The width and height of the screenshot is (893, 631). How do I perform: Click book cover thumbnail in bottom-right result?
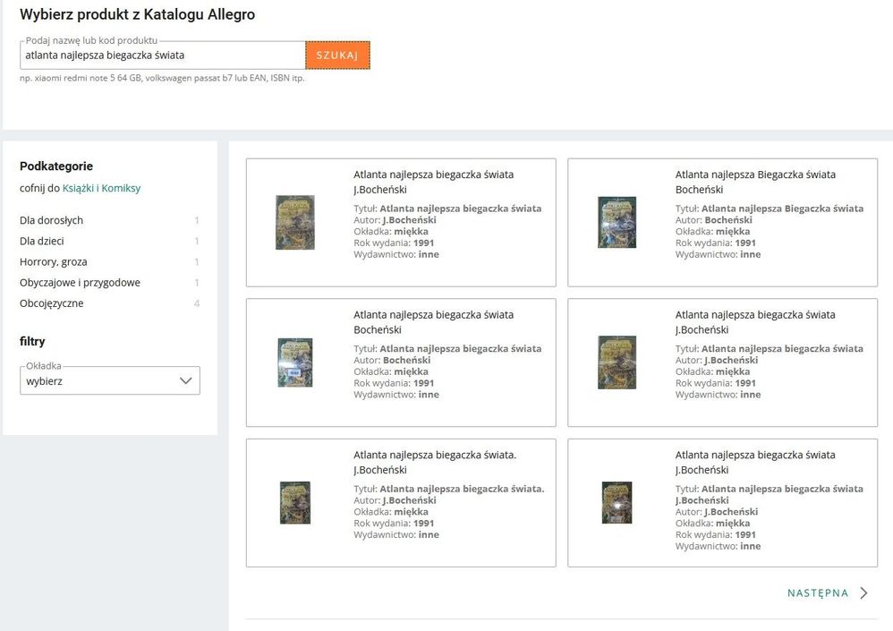pos(617,502)
